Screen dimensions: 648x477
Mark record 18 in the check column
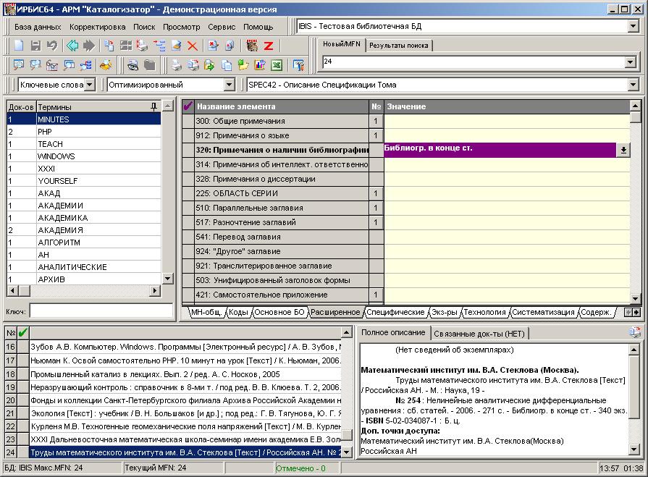click(23, 374)
